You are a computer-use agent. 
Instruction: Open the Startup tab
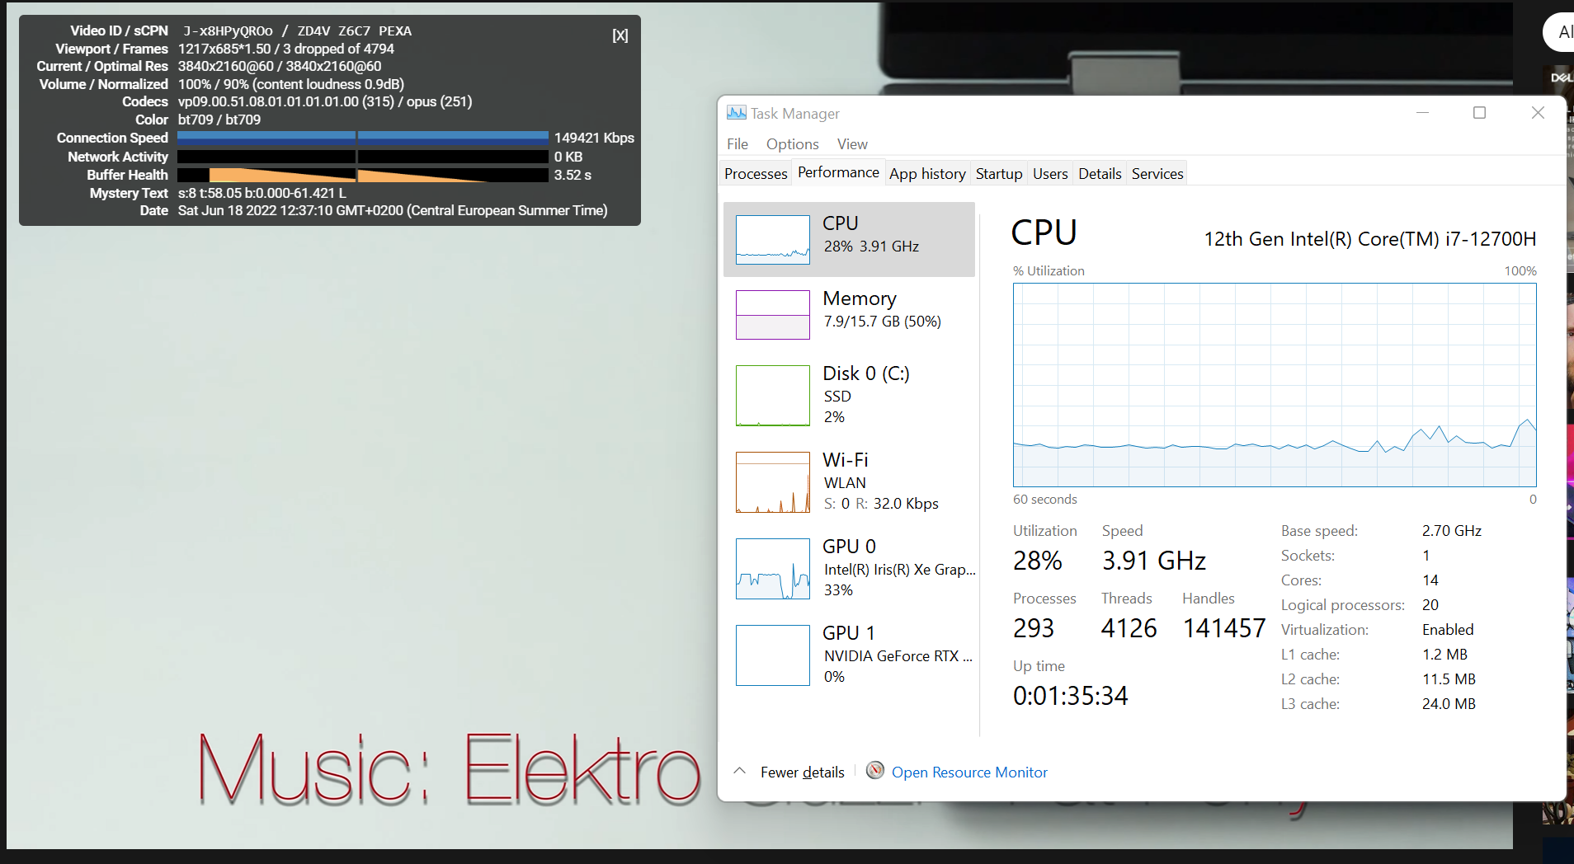click(999, 174)
